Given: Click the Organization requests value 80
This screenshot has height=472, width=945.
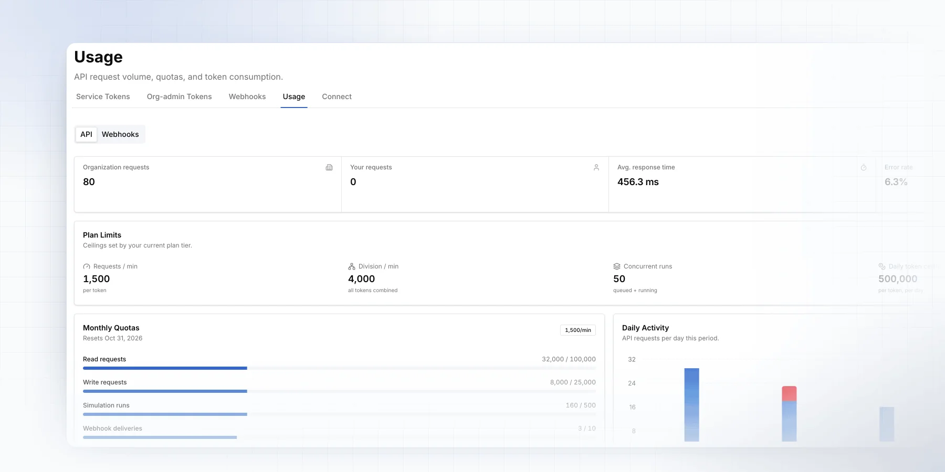Looking at the screenshot, I should click(89, 182).
